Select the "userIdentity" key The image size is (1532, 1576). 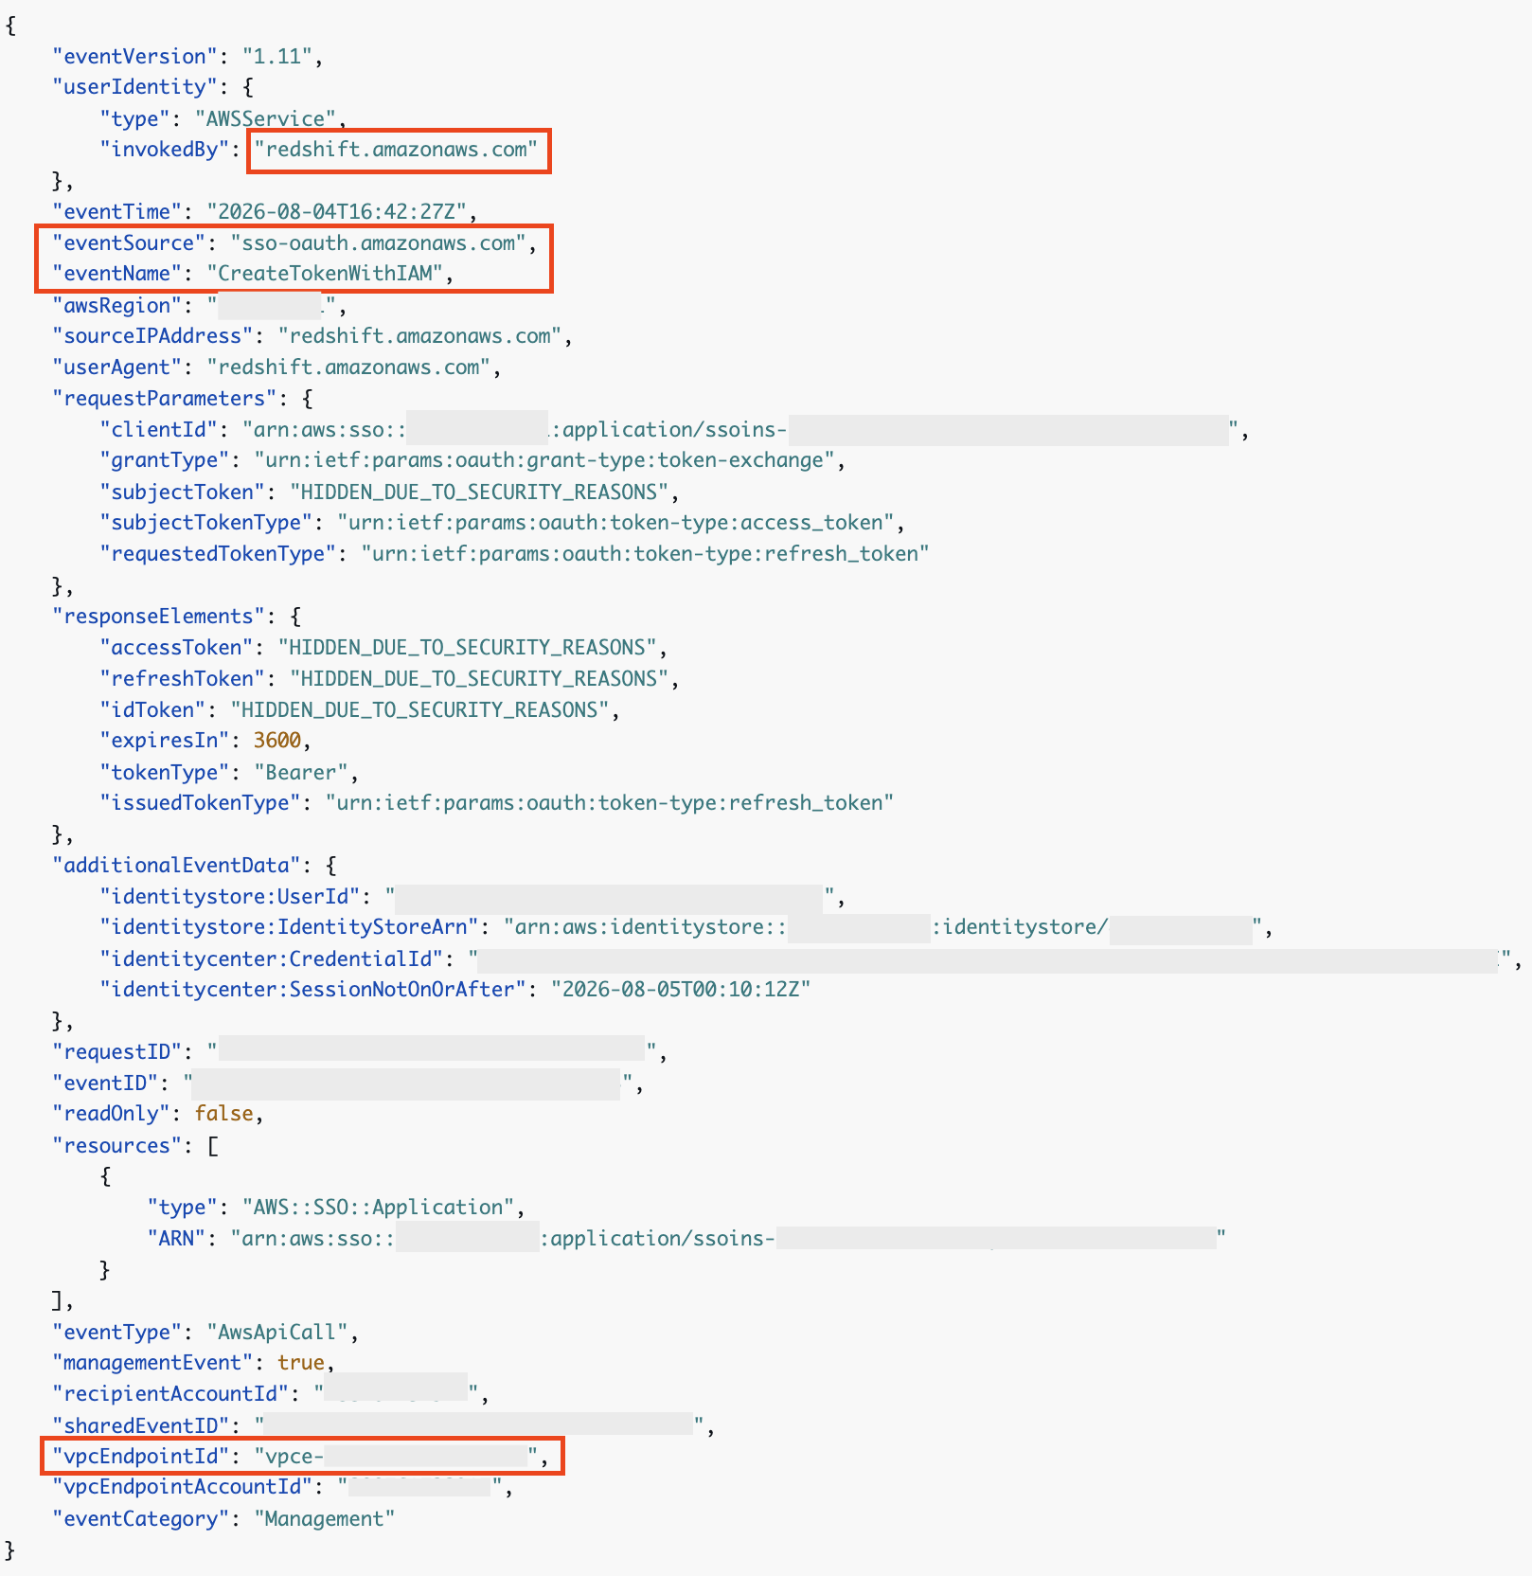point(135,87)
